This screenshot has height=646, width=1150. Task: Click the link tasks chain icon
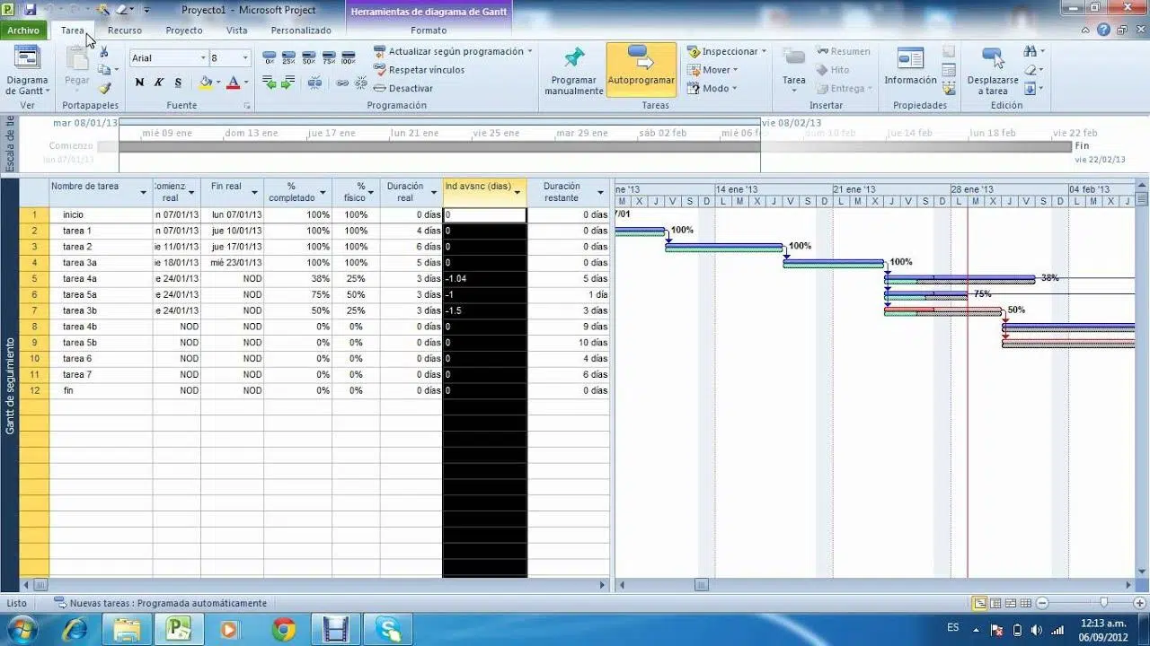(x=342, y=83)
